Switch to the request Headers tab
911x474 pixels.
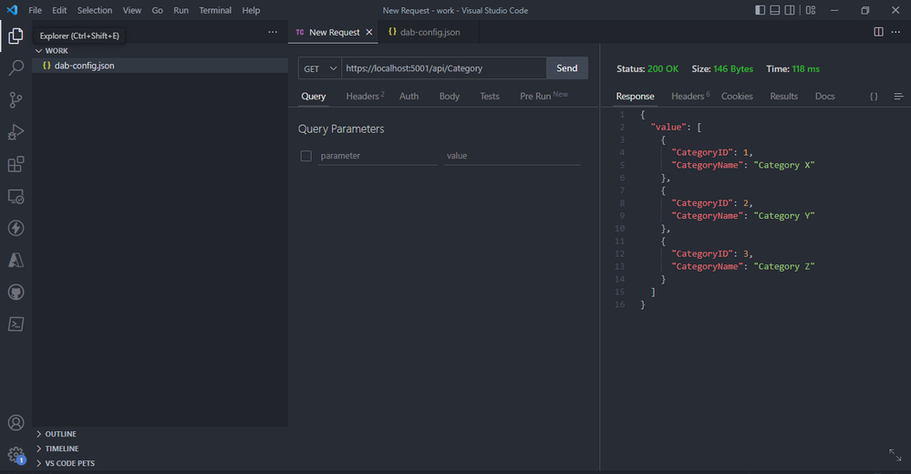(365, 97)
